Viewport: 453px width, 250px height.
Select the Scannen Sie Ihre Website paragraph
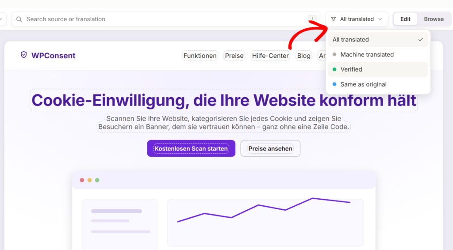click(223, 123)
